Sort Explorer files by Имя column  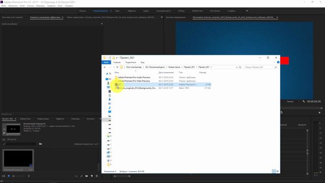[x=117, y=73]
